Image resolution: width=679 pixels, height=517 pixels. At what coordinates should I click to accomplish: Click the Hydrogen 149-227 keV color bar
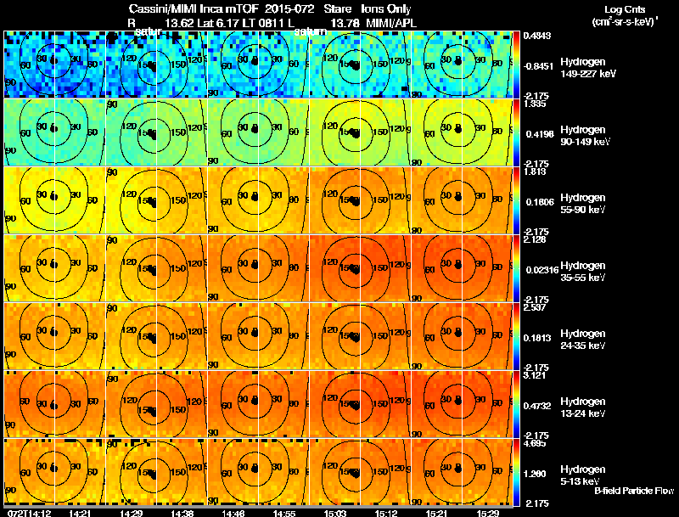click(516, 65)
